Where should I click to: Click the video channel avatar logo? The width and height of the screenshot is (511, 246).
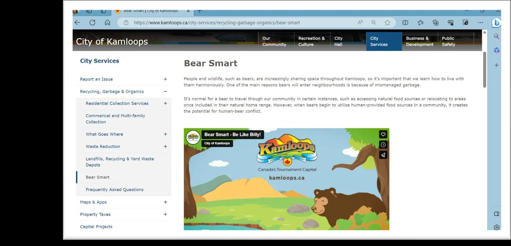(193, 137)
